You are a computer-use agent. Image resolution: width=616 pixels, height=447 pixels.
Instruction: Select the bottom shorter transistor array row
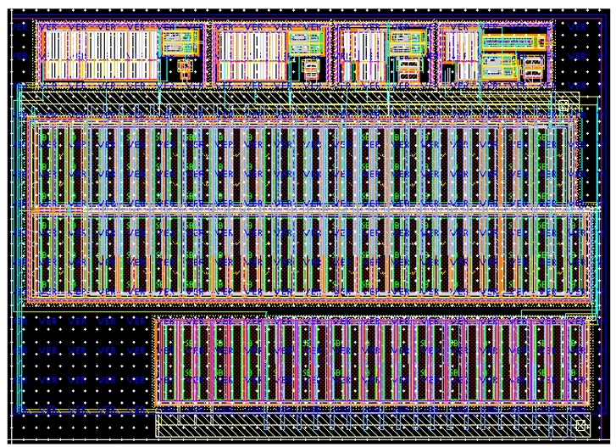[371, 362]
